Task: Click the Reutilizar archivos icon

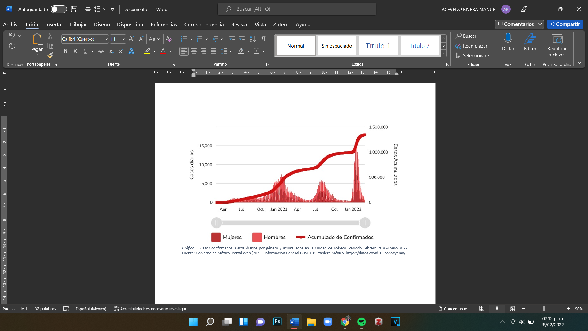Action: [x=557, y=39]
